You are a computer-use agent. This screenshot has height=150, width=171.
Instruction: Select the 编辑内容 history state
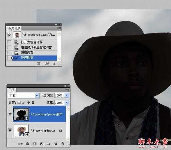[32, 53]
